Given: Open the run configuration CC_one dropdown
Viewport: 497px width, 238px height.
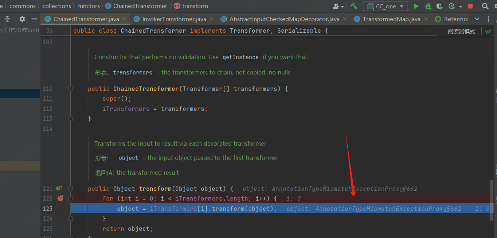Looking at the screenshot, I should tap(386, 6).
